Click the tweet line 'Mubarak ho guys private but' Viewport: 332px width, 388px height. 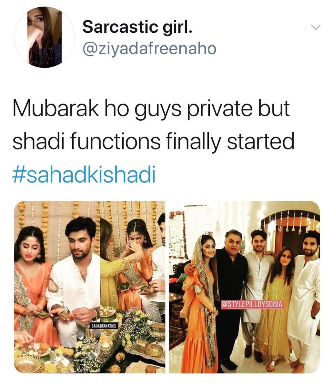pos(151,110)
